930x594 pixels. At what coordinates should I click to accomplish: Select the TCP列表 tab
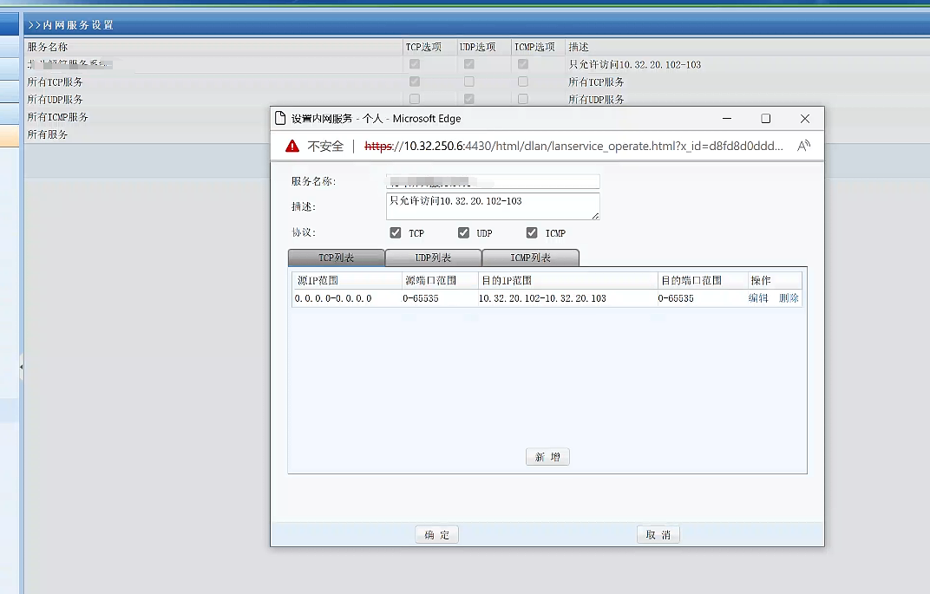coord(336,258)
